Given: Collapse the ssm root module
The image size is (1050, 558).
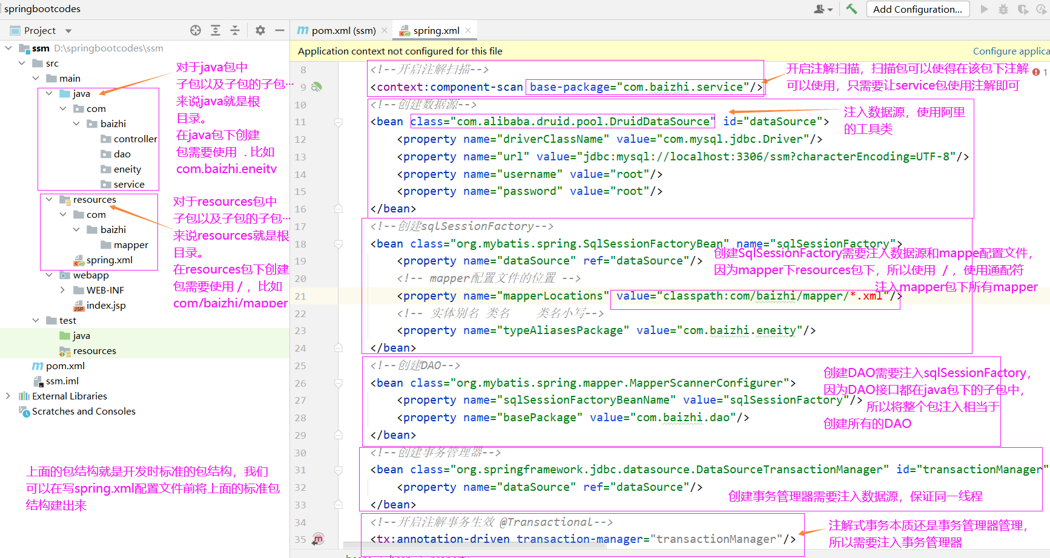Looking at the screenshot, I should pyautogui.click(x=8, y=48).
